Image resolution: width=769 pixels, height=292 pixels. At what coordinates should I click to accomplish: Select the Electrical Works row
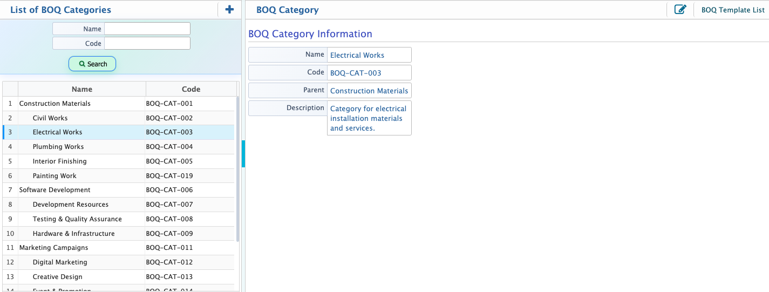coord(119,132)
